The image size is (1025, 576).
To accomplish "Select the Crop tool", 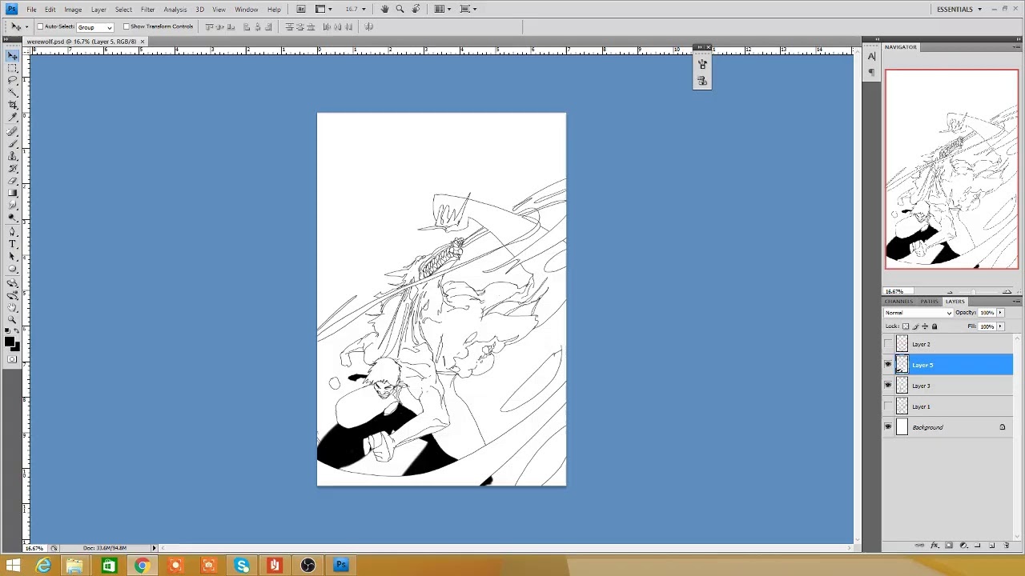I will [13, 105].
